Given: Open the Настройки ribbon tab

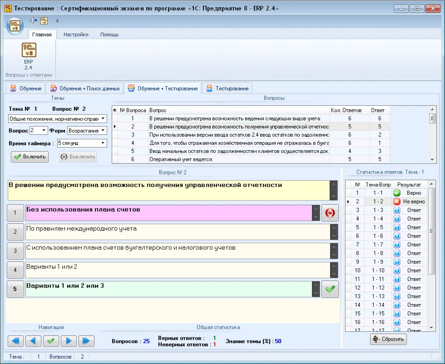Looking at the screenshot, I should [76, 34].
